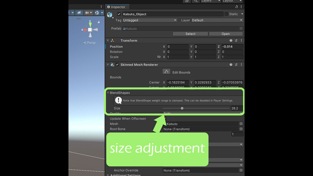Open the Layers dropdown in top bar
The width and height of the screenshot is (313, 176).
(211, 1)
